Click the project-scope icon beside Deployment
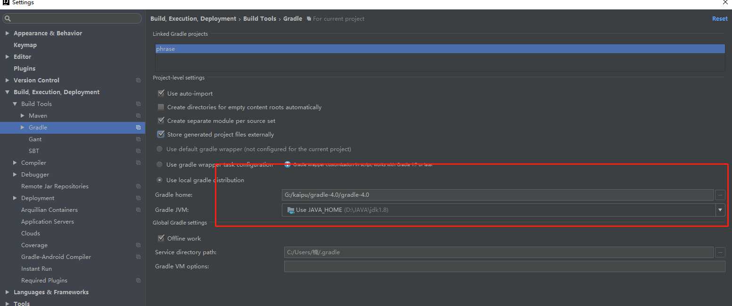 (138, 198)
